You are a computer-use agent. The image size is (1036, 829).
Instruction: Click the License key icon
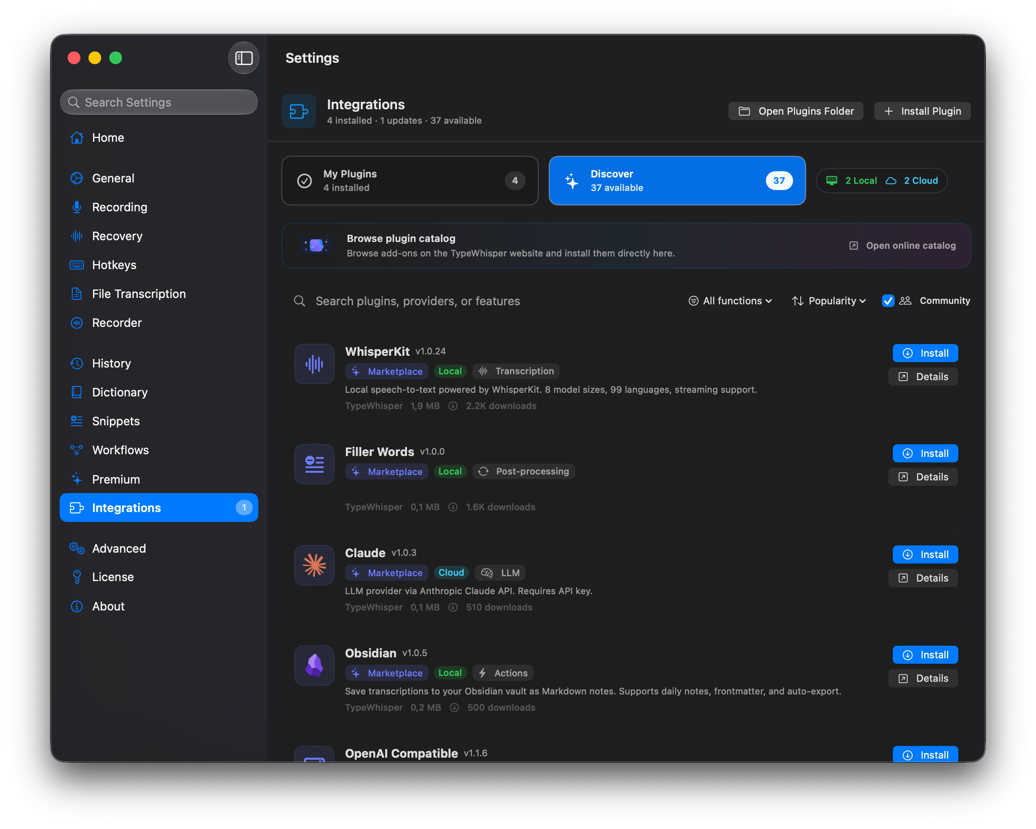click(77, 577)
